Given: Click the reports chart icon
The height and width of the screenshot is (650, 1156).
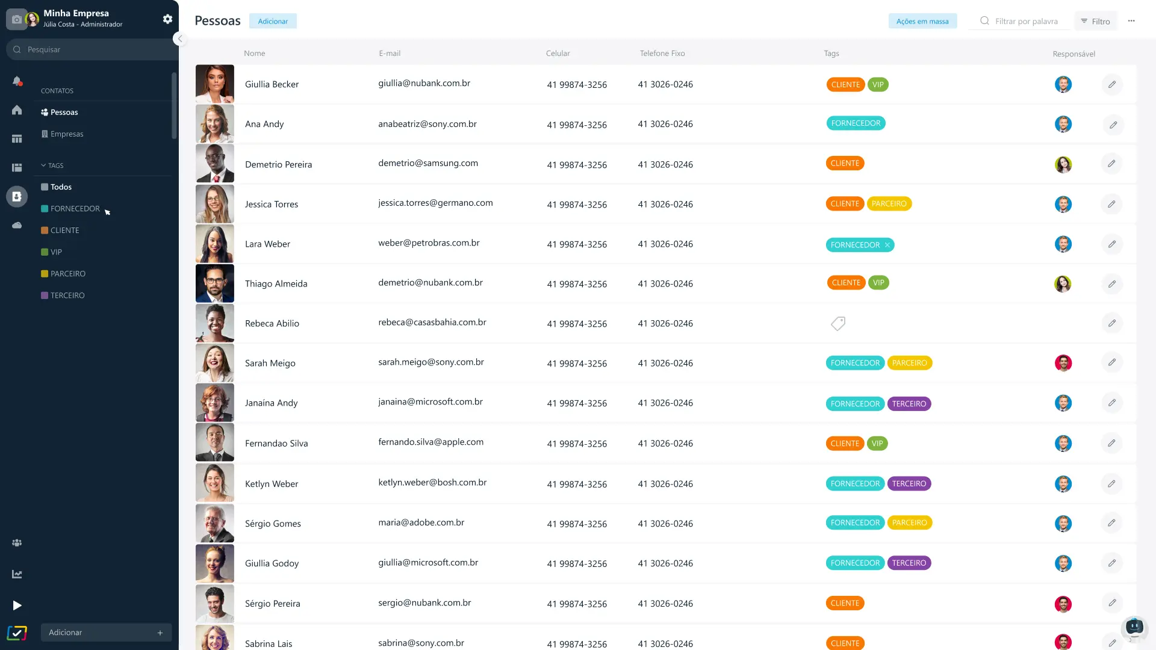Looking at the screenshot, I should coord(17,574).
